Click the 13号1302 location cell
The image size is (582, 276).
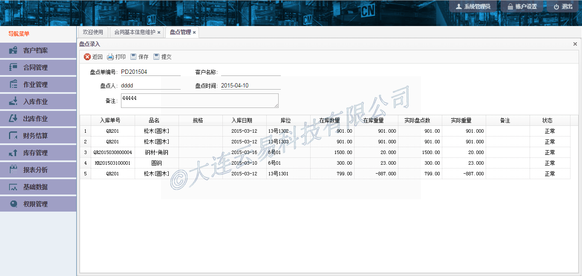[x=288, y=131]
